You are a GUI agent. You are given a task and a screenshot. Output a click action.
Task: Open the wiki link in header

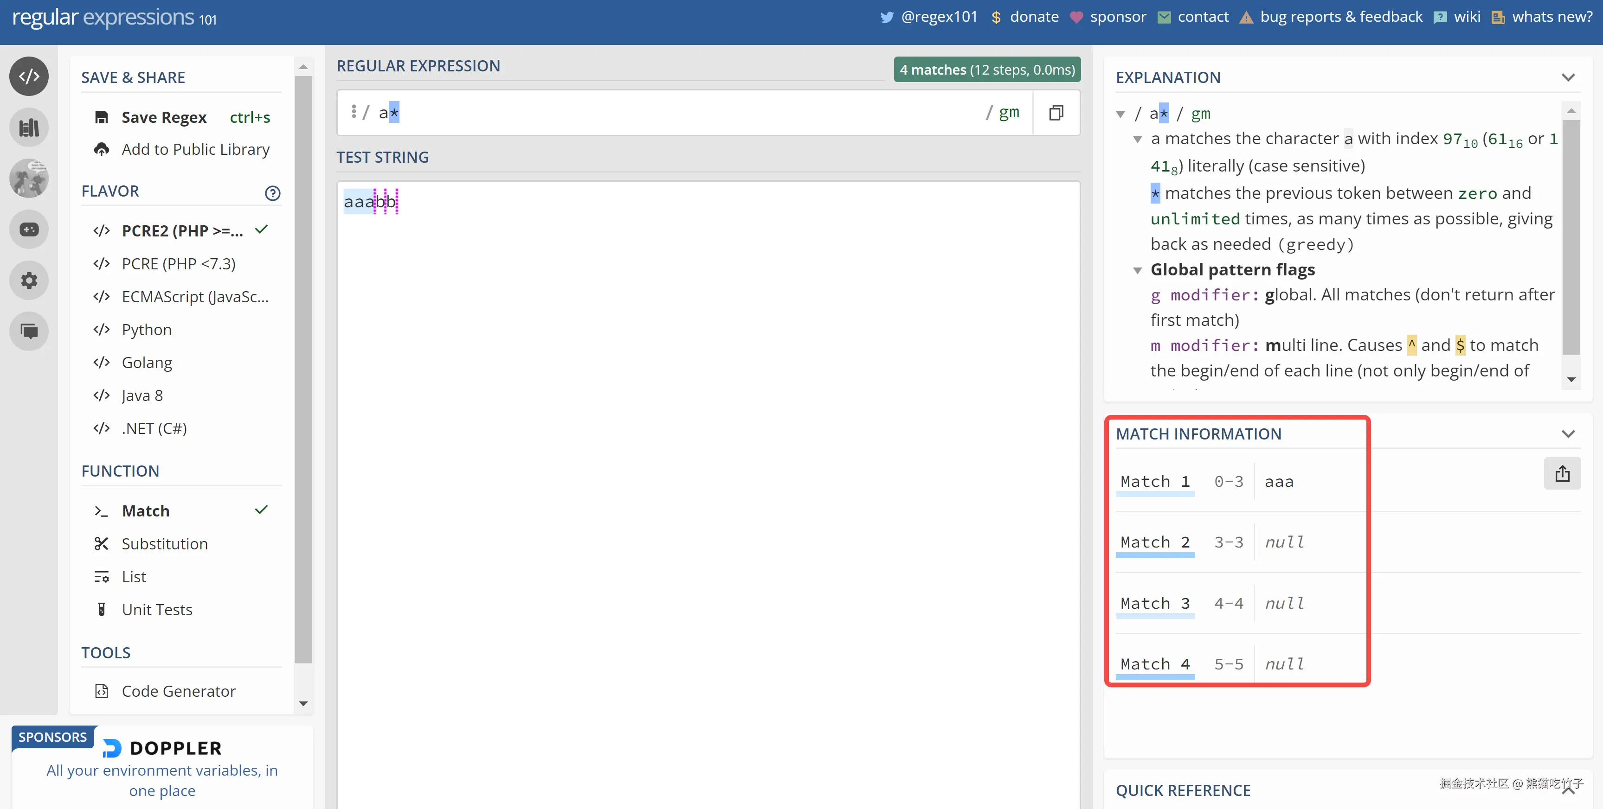pyautogui.click(x=1467, y=17)
